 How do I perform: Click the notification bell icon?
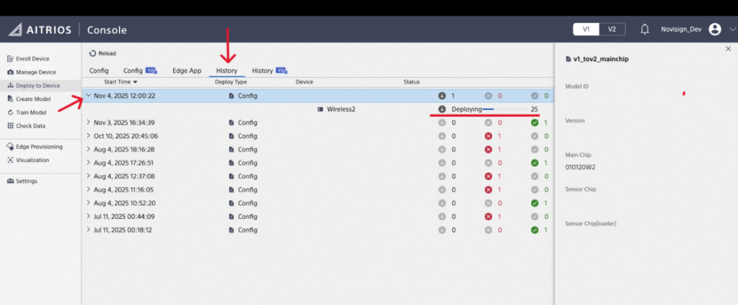[x=644, y=29]
